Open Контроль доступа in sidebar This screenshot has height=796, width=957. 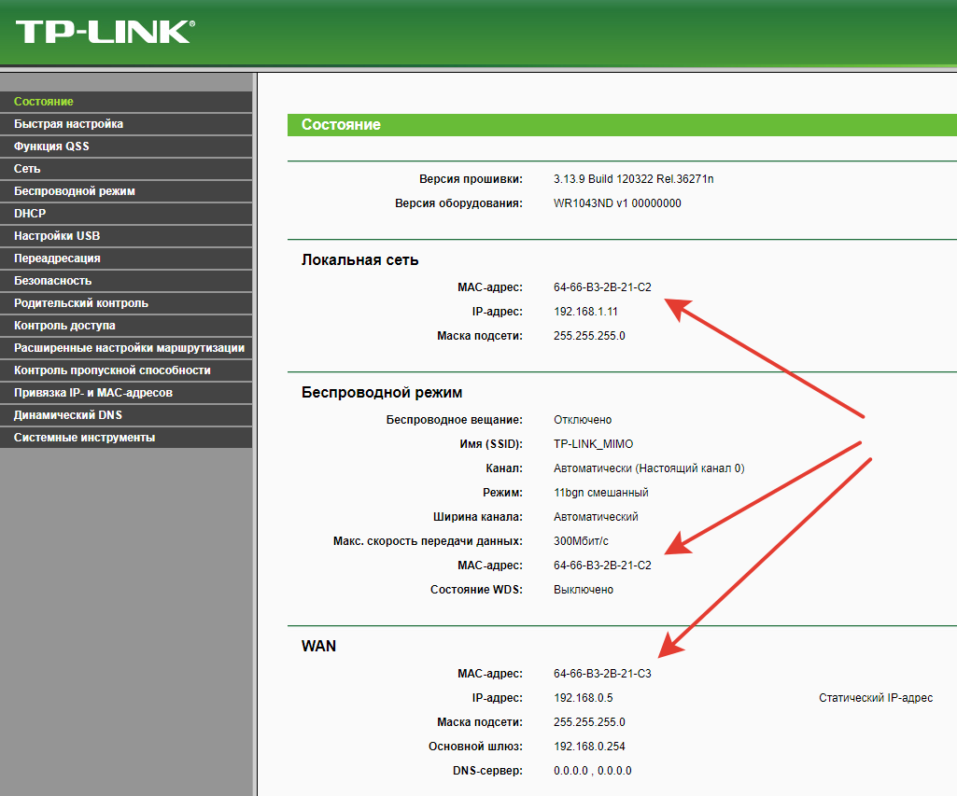point(64,326)
